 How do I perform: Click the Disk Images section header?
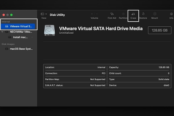click(x=8, y=44)
